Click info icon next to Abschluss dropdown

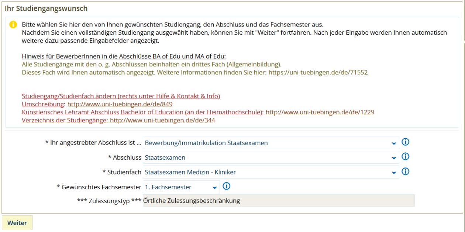coord(405,157)
